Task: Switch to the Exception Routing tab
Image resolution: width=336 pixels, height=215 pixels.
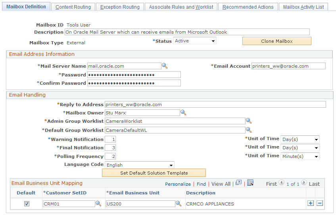Action: (x=120, y=7)
